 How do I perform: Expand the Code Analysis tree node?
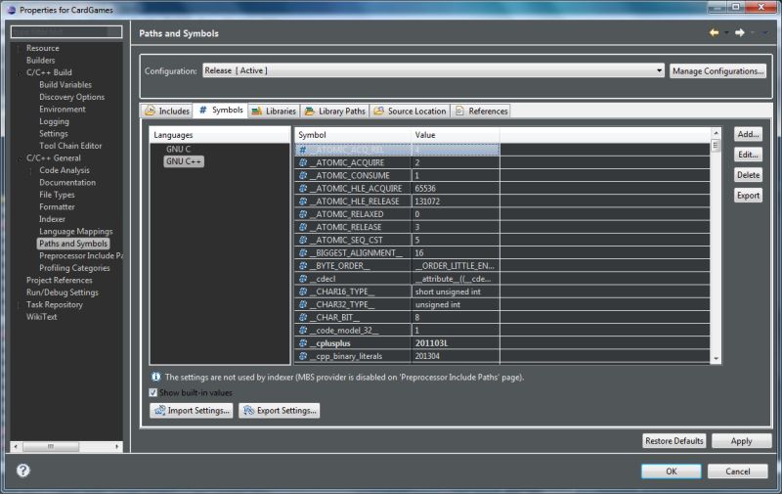click(31, 170)
